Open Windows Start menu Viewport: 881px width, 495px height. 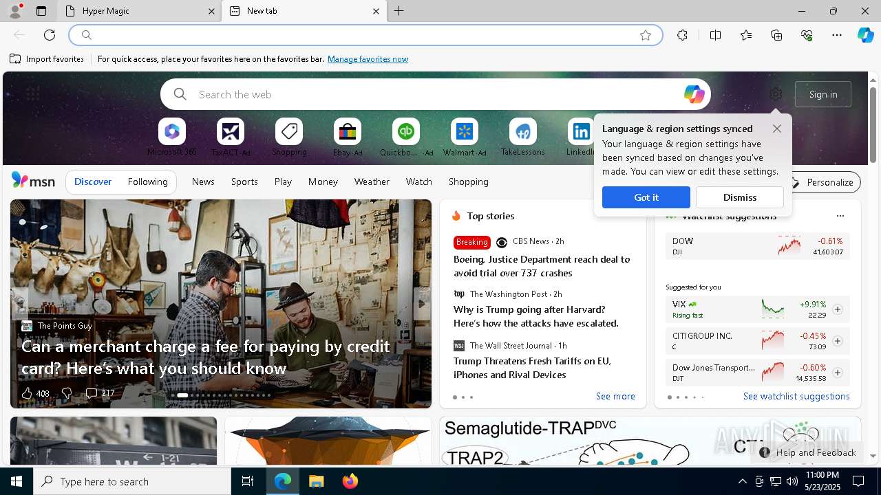(17, 481)
